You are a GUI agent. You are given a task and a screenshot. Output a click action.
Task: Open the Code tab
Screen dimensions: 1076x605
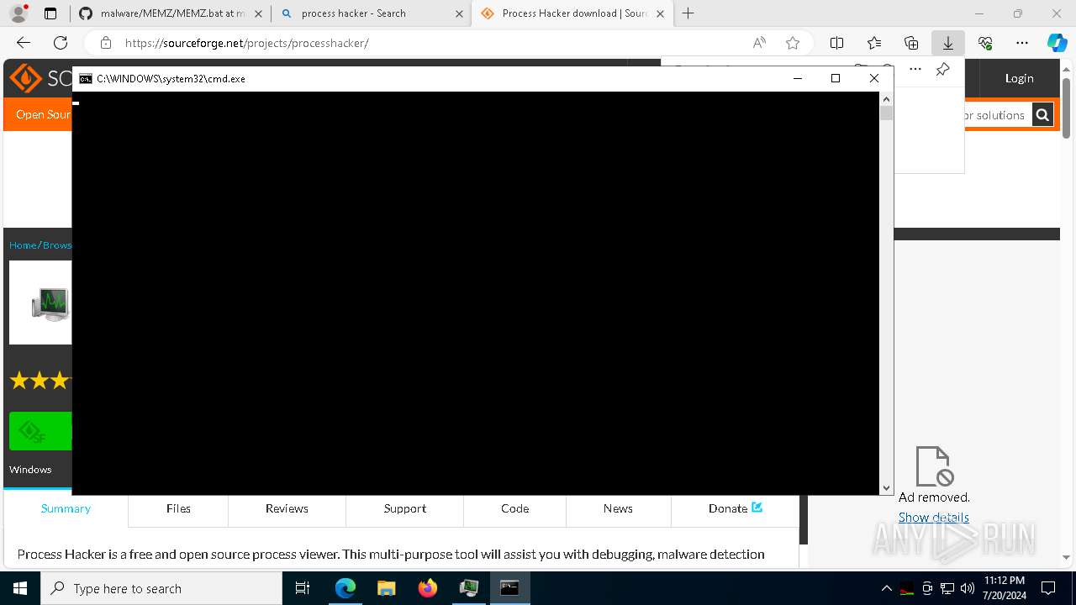point(515,508)
